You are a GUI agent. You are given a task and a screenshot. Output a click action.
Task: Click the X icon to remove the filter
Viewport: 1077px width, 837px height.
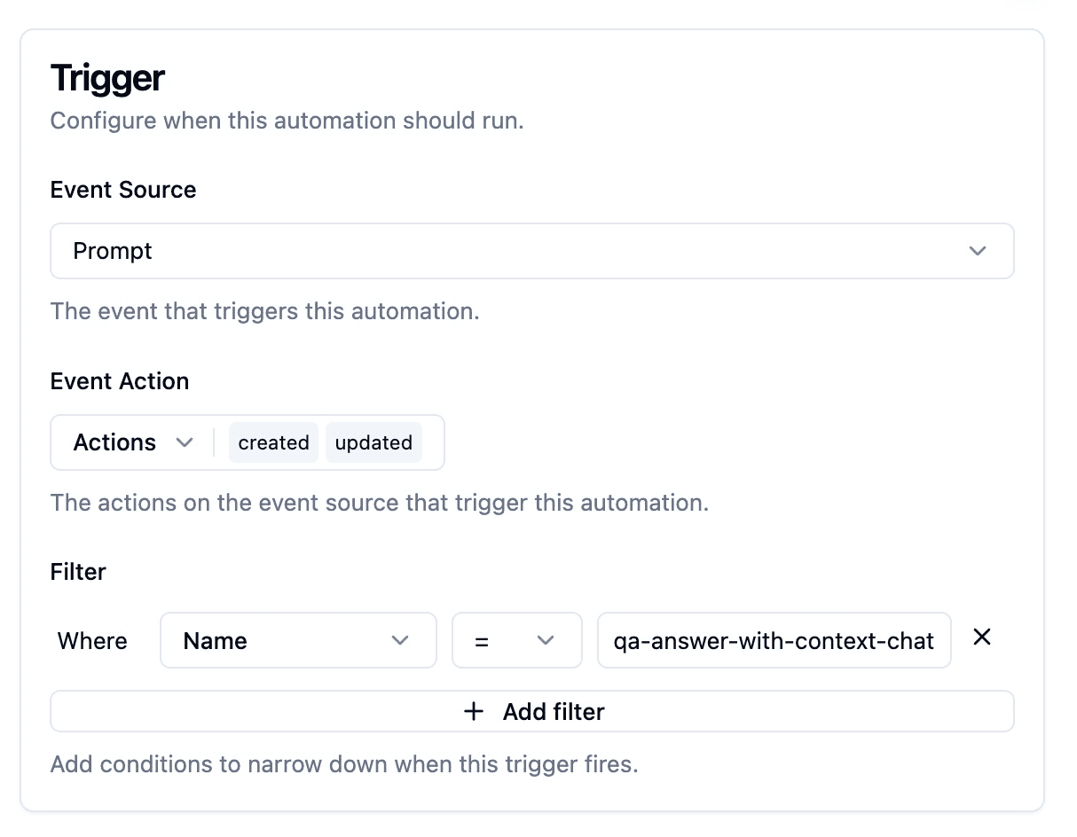coord(982,638)
